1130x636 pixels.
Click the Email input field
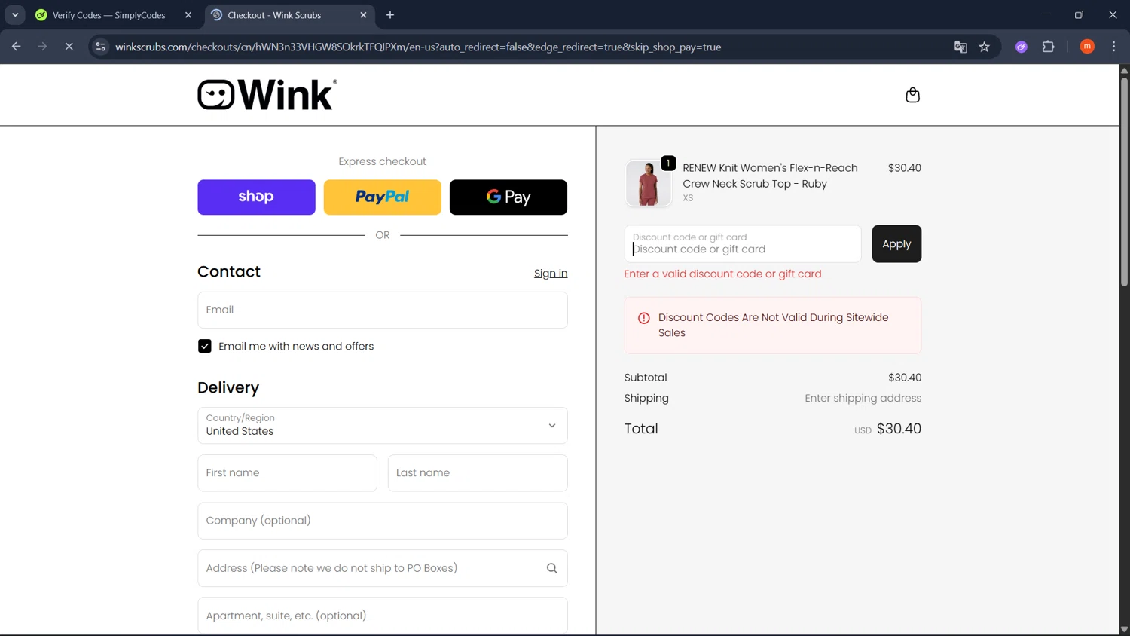click(383, 310)
